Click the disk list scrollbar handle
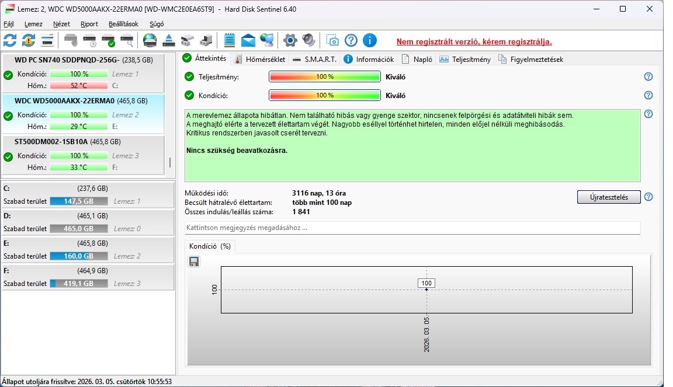 point(170,162)
